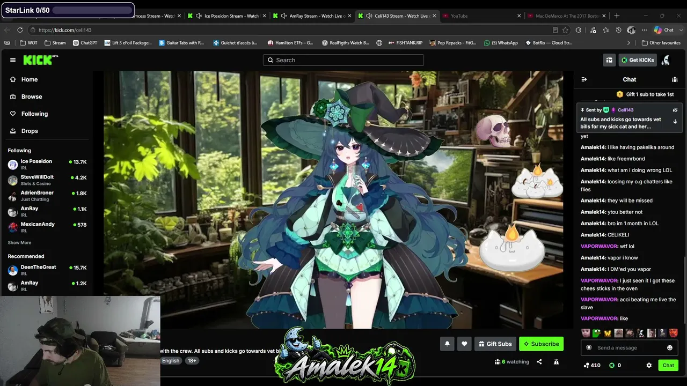
Task: Click the report stream siren icon
Action: pos(556,362)
